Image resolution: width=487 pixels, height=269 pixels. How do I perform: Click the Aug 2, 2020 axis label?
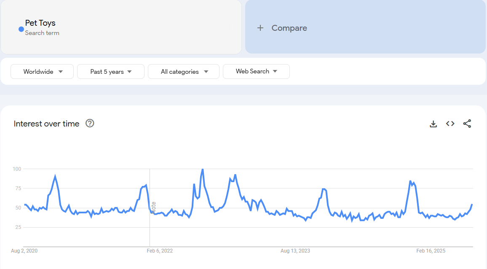point(24,251)
